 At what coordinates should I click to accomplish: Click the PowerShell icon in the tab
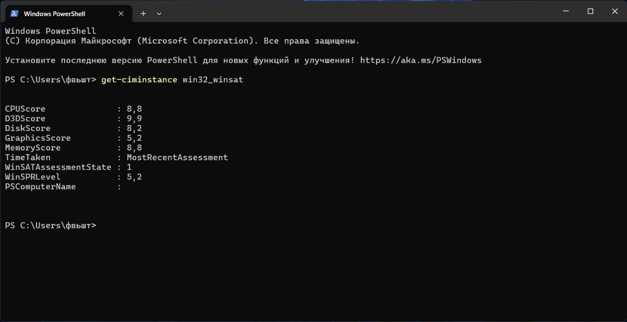14,14
